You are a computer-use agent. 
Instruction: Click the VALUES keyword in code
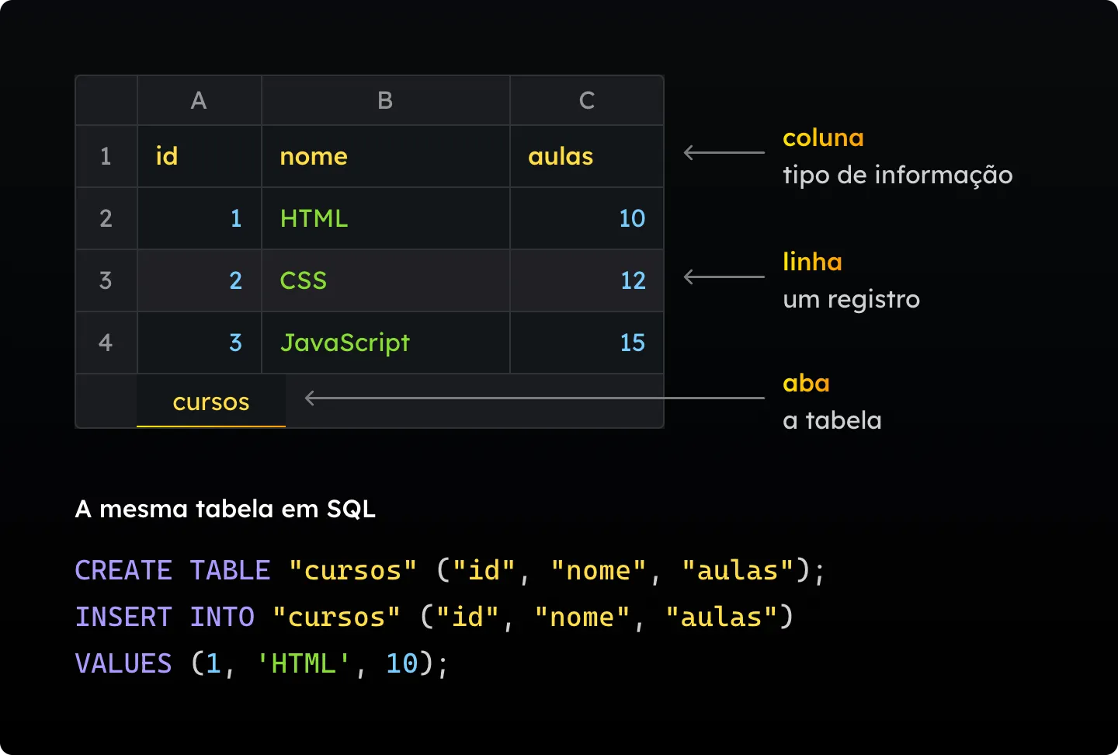[123, 663]
